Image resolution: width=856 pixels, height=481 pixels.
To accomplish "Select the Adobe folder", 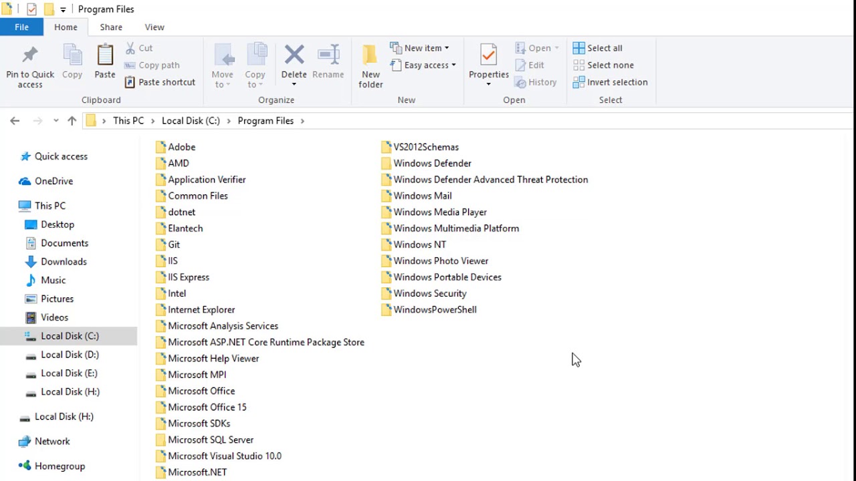I will point(175,147).
